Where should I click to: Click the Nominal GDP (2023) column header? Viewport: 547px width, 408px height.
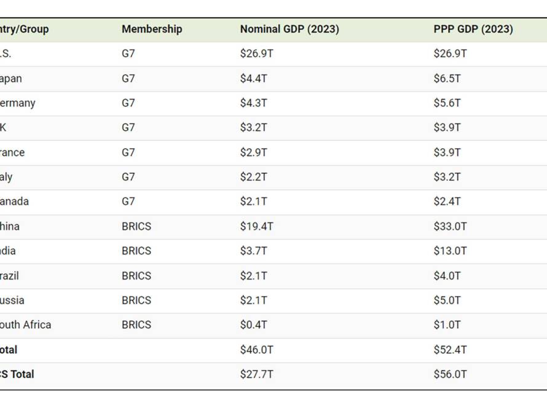(x=289, y=29)
